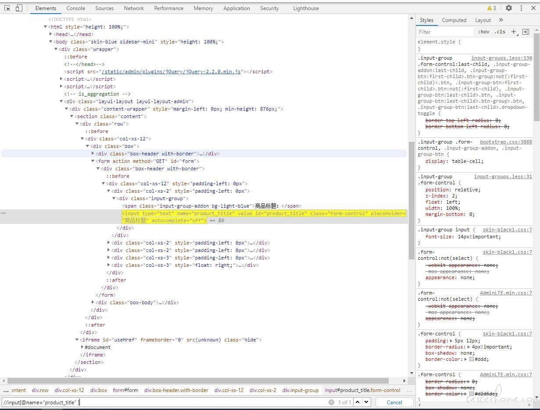The height and width of the screenshot is (410, 540).
Task: Expand the #document node inside iframe
Action: point(82,347)
